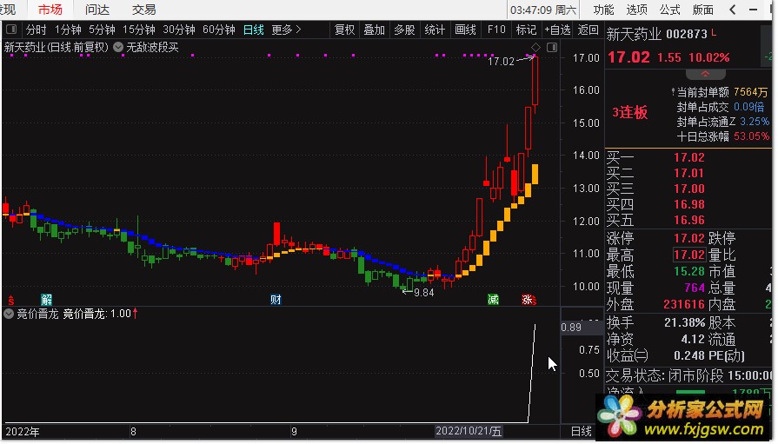Select the 5分钟 period
778x444 pixels.
(x=103, y=30)
